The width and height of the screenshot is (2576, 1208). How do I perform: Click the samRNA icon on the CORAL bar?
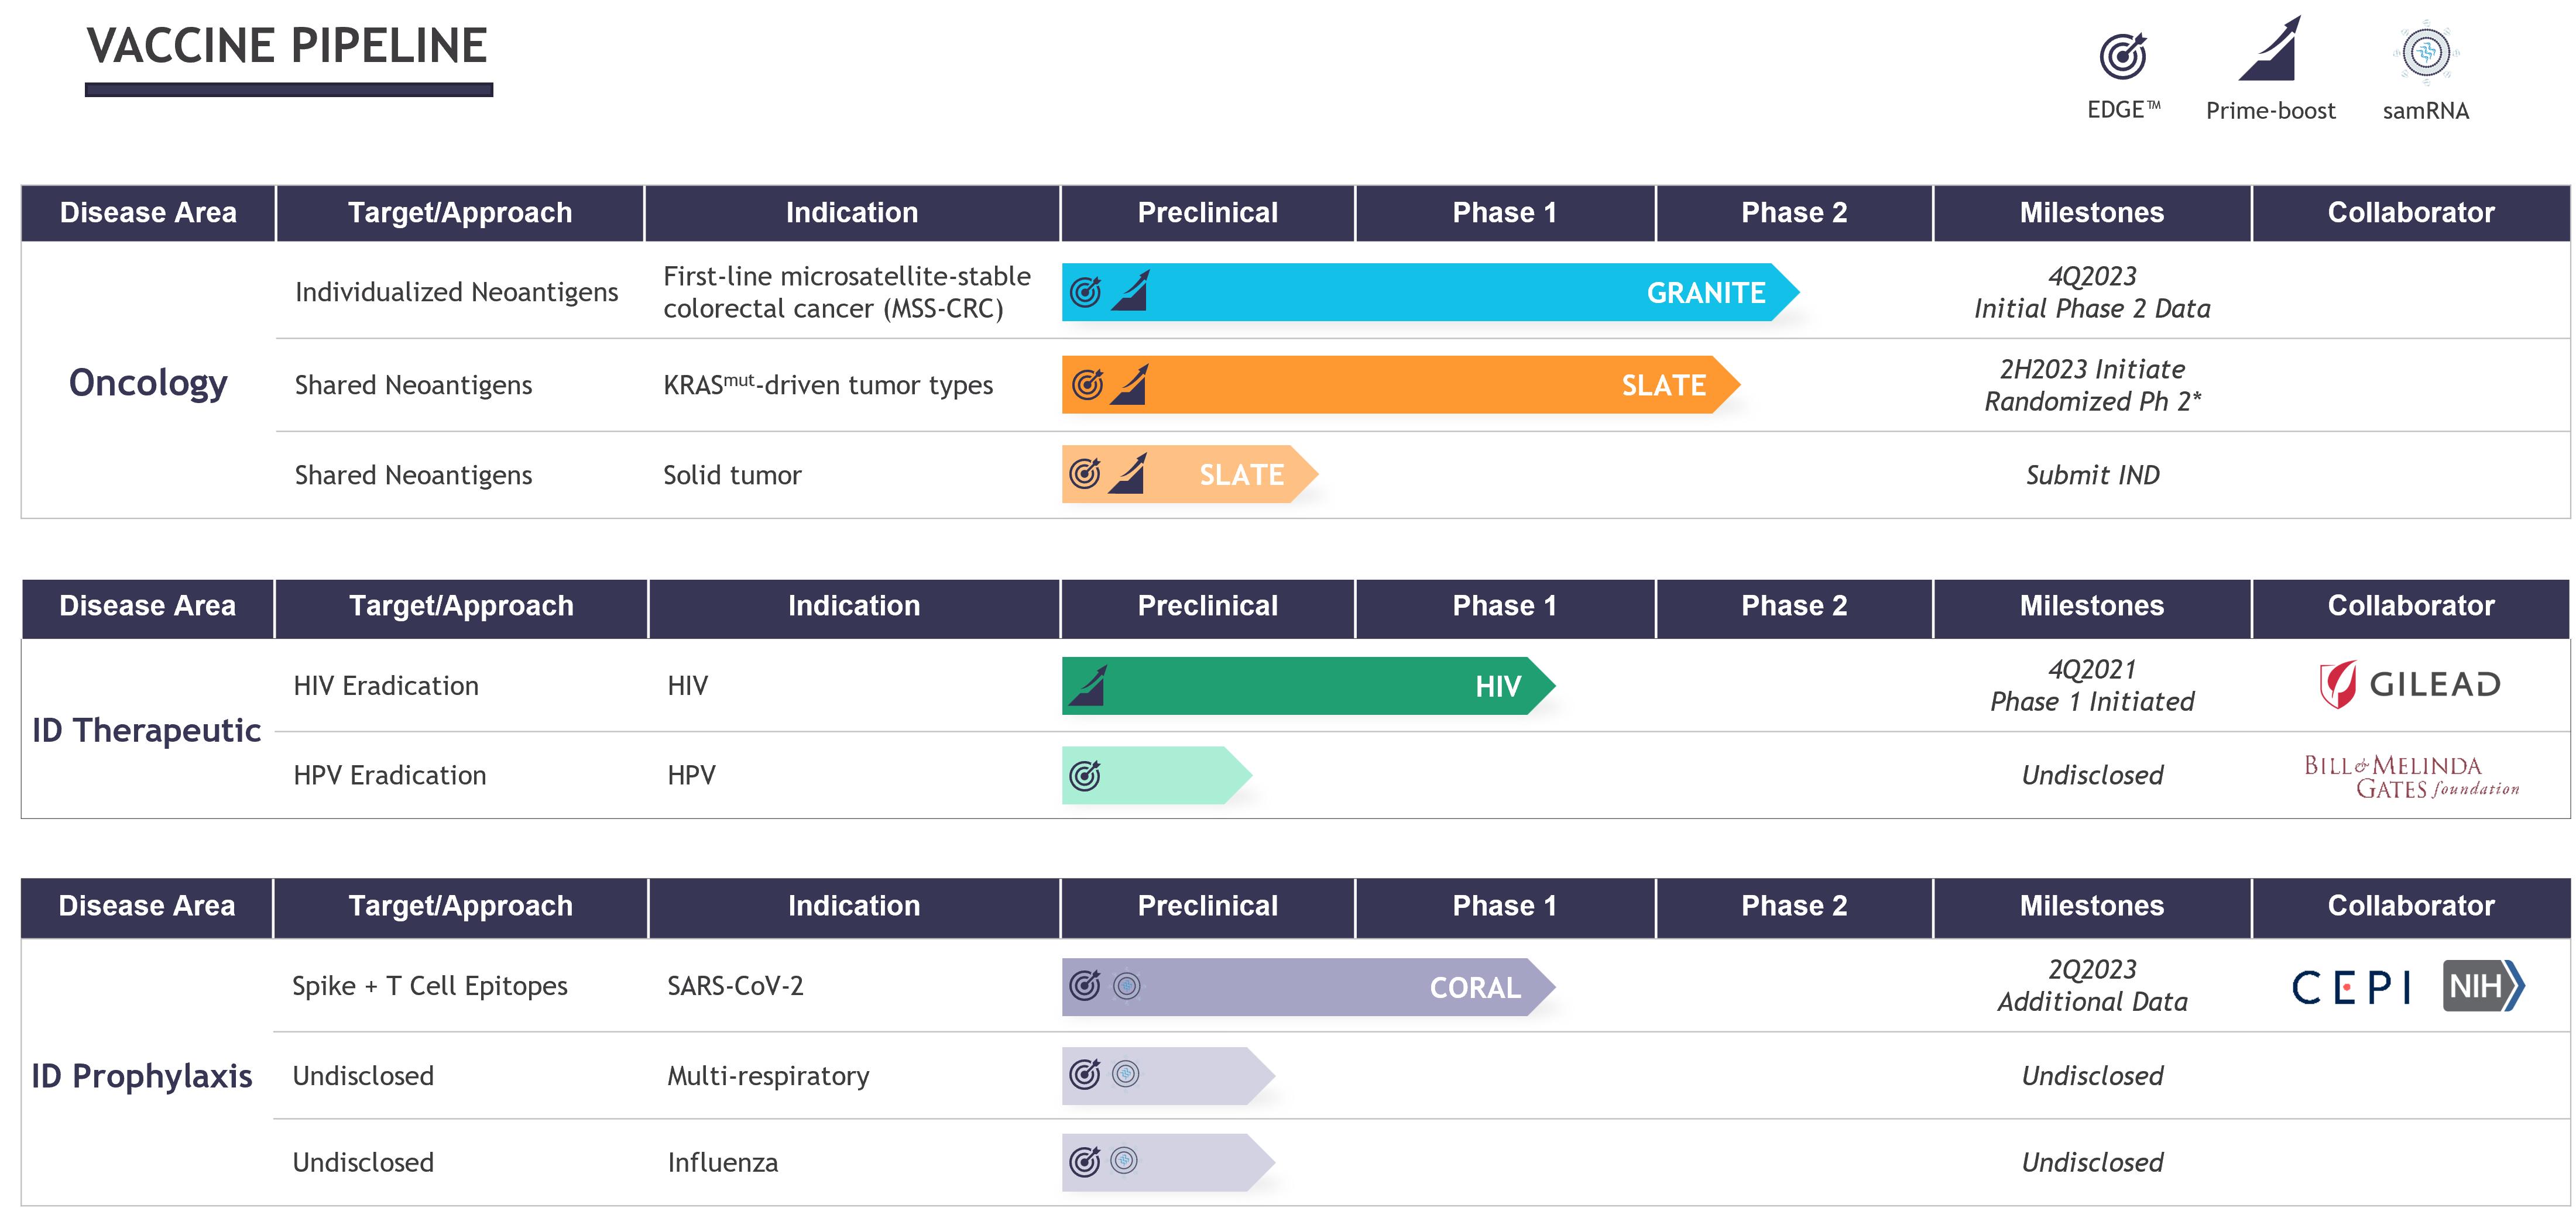[x=1127, y=986]
